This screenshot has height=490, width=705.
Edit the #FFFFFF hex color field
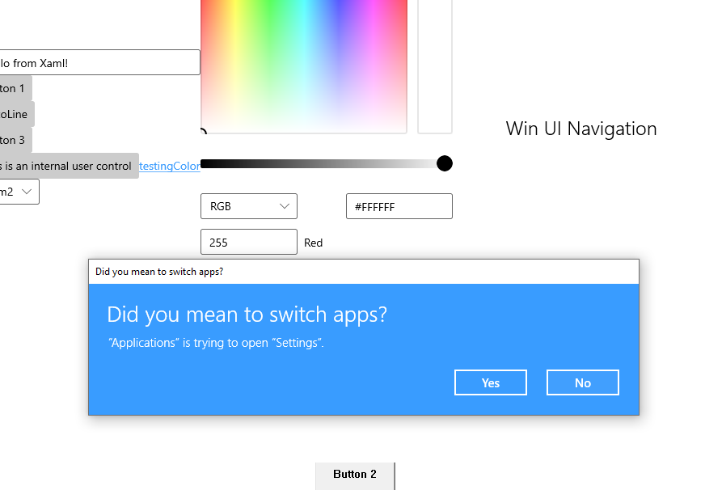(x=399, y=206)
